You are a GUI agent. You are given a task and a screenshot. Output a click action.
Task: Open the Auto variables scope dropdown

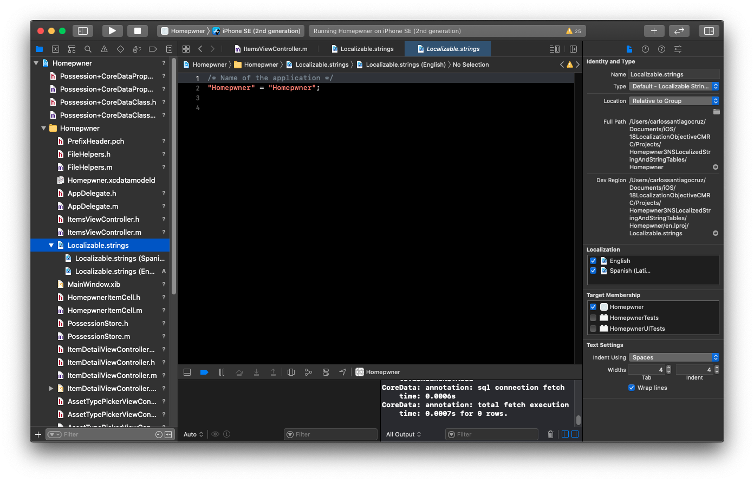[193, 434]
